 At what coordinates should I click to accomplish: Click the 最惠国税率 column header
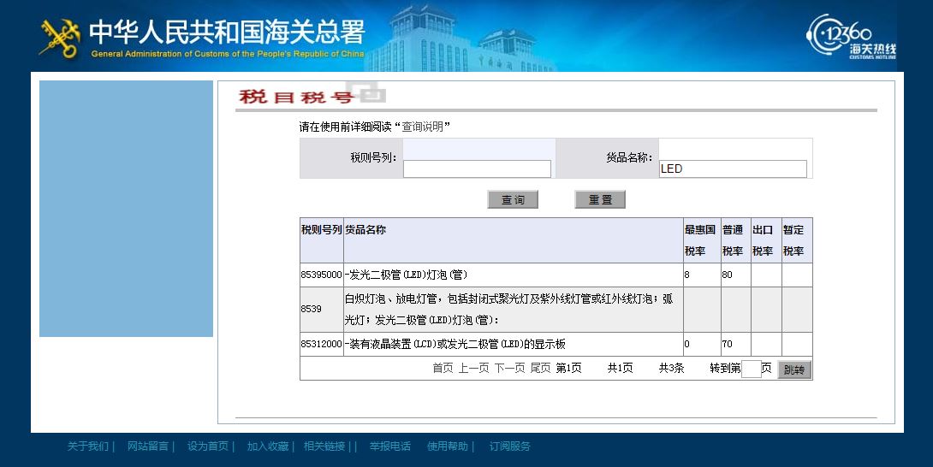pyautogui.click(x=700, y=240)
